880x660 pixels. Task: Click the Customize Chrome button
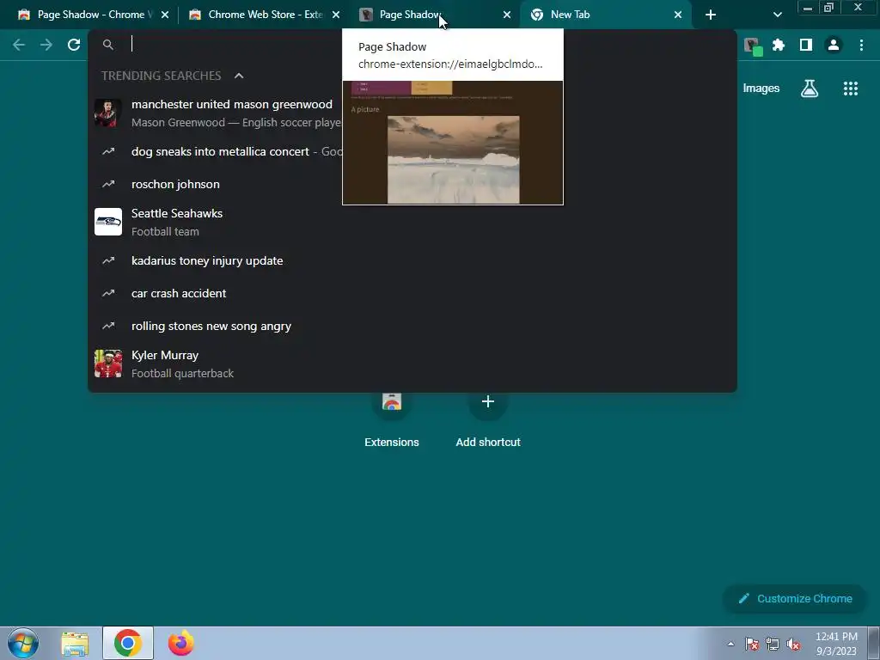(795, 599)
